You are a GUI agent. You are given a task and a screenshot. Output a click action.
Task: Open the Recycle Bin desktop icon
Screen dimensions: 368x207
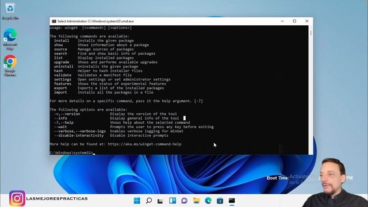click(x=10, y=11)
